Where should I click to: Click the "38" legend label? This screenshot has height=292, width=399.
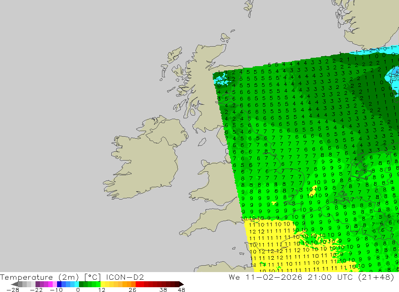point(163,290)
